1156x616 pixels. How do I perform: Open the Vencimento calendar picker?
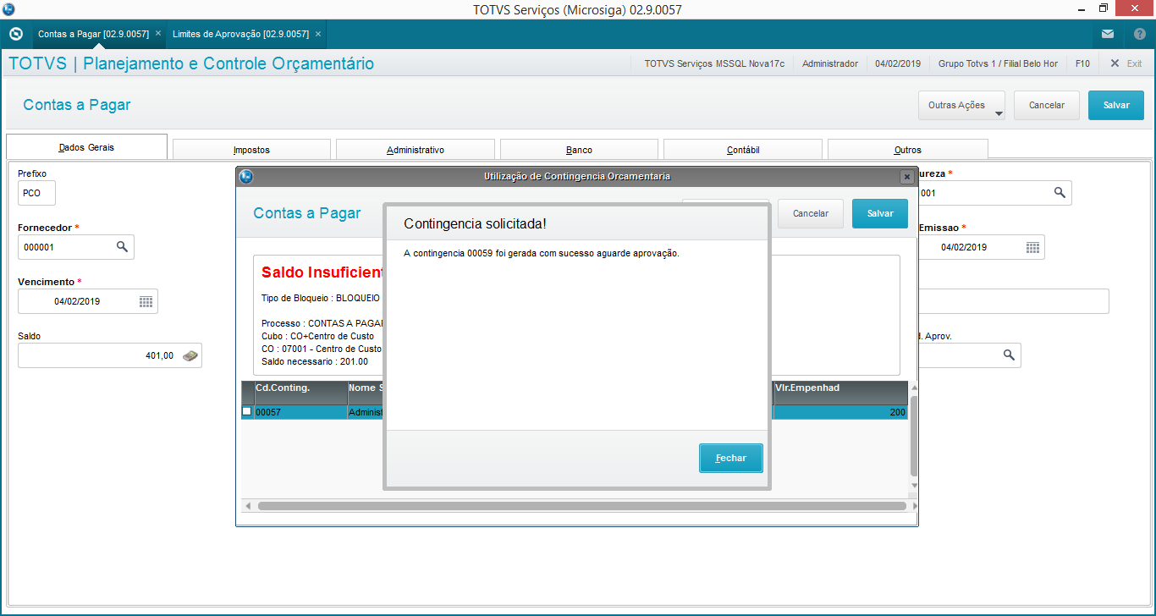pos(146,301)
